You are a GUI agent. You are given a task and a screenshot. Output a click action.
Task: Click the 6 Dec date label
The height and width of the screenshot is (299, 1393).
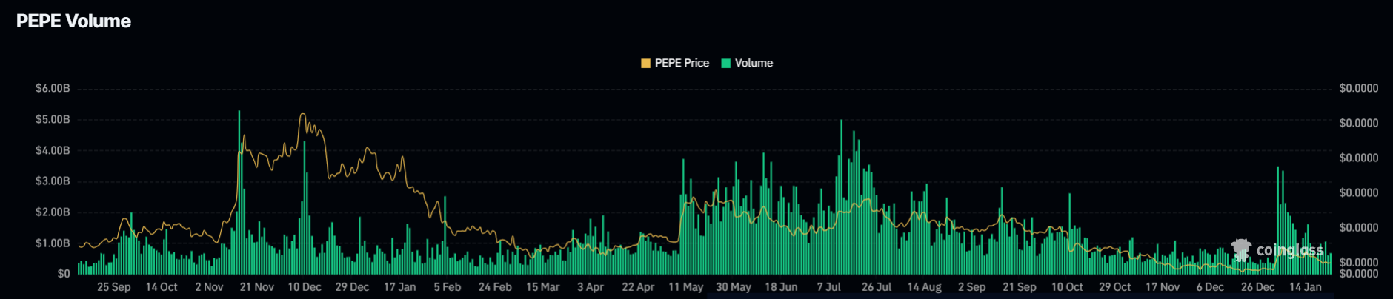click(1210, 287)
